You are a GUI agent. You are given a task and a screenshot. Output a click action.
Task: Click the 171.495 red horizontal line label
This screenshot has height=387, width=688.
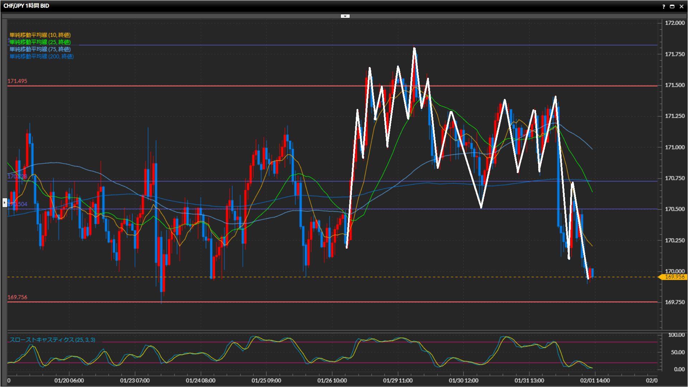17,81
